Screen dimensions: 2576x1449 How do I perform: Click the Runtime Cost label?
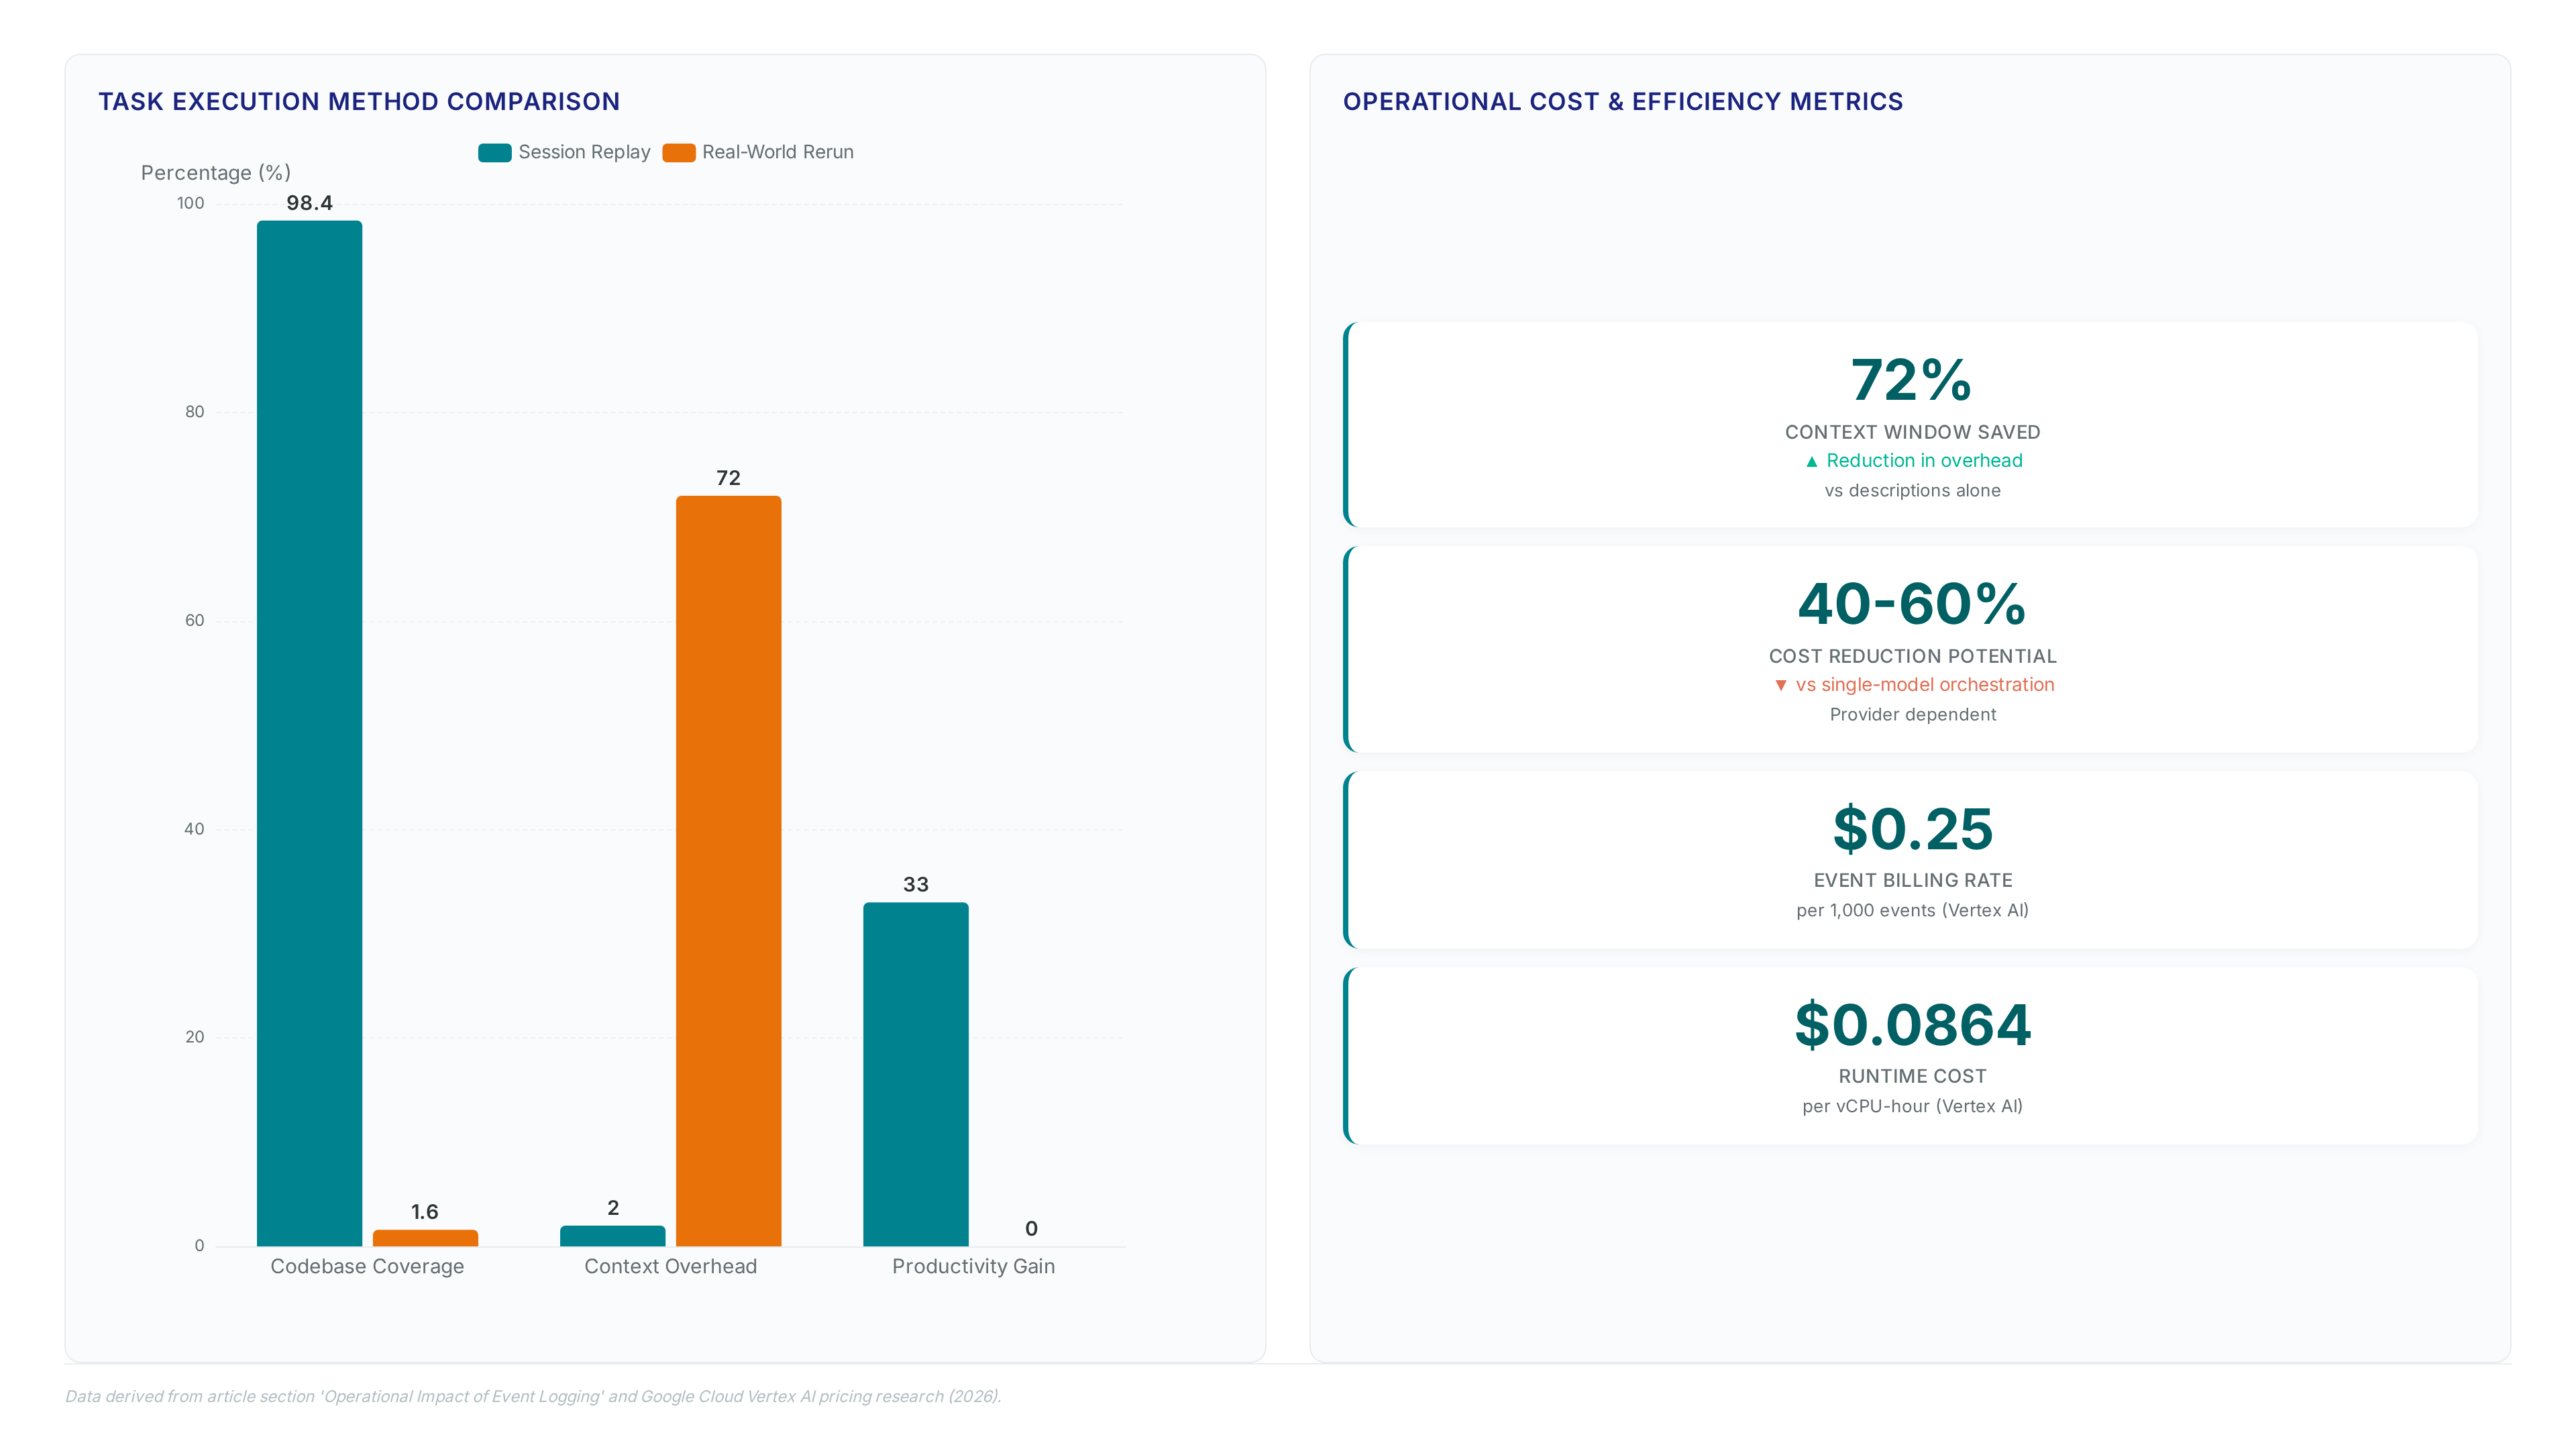1912,1076
